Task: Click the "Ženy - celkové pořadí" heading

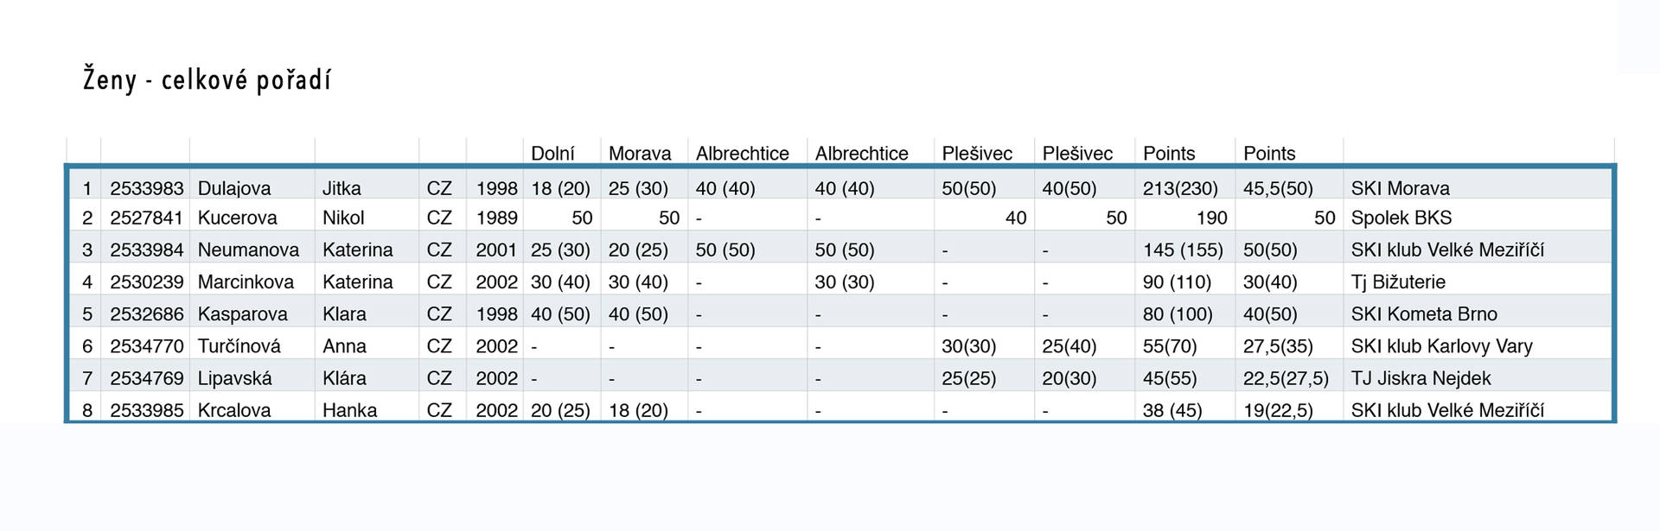Action: [x=207, y=80]
